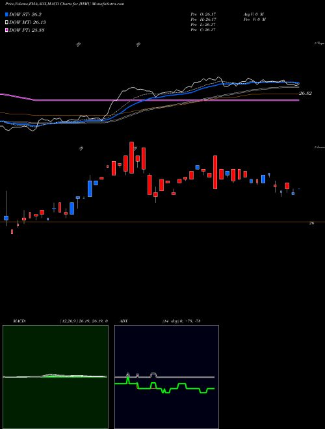Select the 'Pre L: 26.17' value
Viewport: 325px width, 429px height.
coord(203,25)
